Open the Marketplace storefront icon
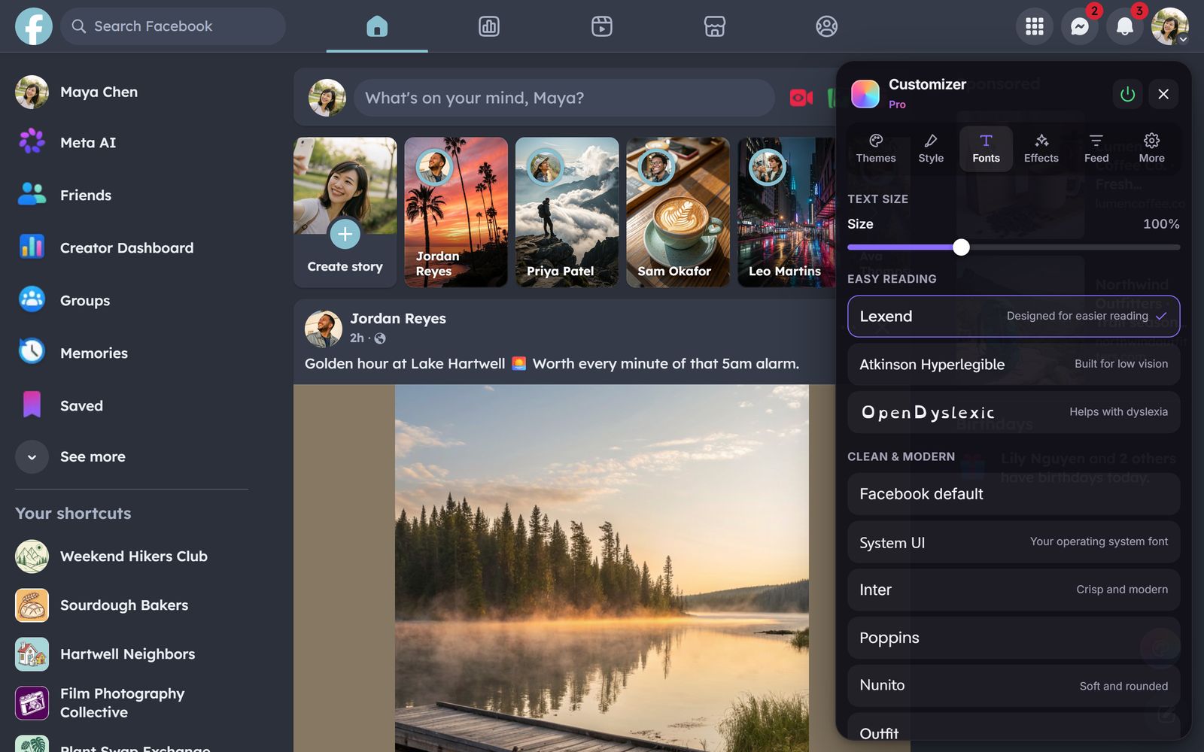The width and height of the screenshot is (1204, 752). point(714,26)
